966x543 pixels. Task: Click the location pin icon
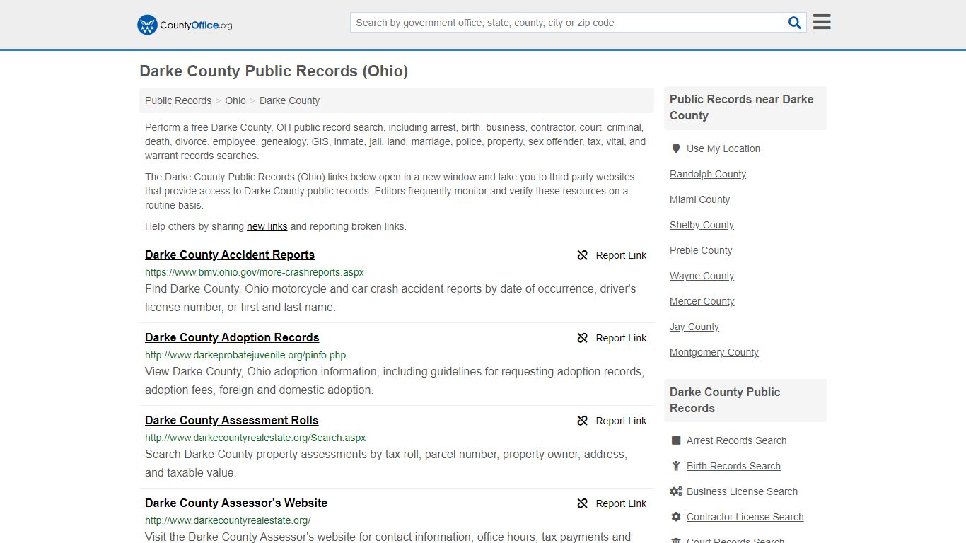point(676,148)
